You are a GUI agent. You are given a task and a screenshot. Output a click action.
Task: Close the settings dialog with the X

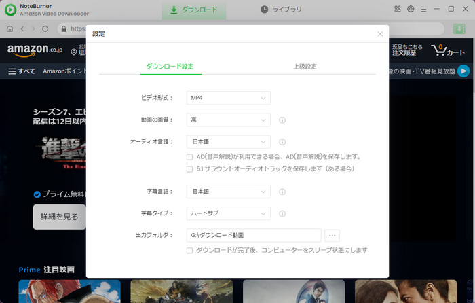point(380,34)
